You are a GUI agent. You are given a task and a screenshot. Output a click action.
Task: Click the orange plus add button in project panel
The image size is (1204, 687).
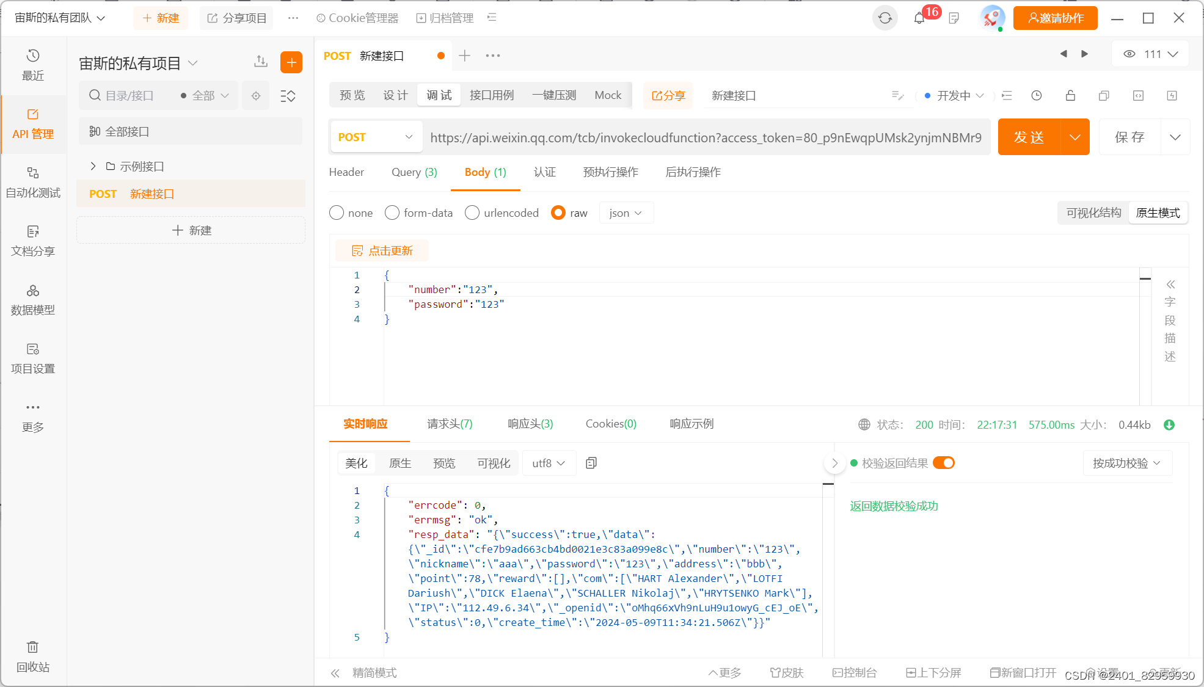291,62
